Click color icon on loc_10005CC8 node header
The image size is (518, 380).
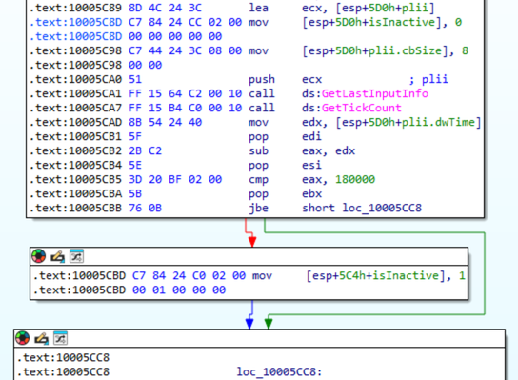[23, 338]
